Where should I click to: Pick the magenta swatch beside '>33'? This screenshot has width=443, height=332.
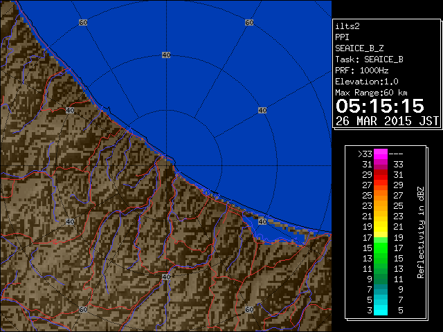click(381, 154)
